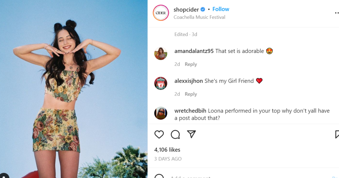
Task: Save the post with the bookmark icon
Action: tap(337, 134)
